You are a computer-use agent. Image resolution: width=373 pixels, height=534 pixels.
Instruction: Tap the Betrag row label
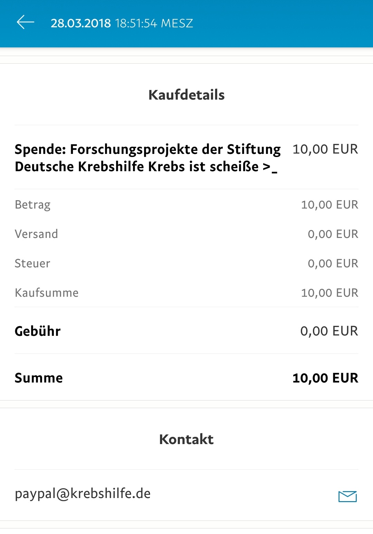(x=33, y=205)
